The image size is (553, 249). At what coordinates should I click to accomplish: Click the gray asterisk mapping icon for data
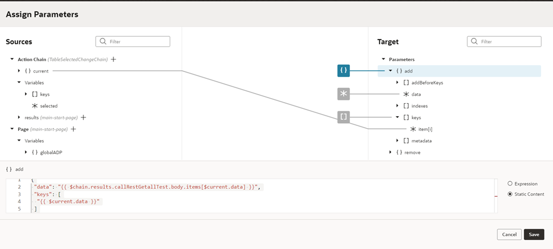[x=343, y=94]
